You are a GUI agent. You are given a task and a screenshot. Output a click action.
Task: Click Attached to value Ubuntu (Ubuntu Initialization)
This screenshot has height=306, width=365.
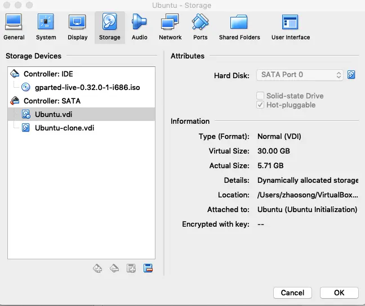pos(308,209)
